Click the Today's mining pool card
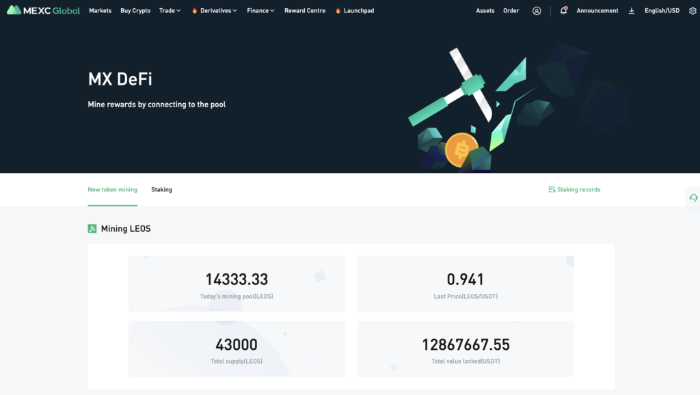Screen dimensions: 700x395 click(x=237, y=284)
